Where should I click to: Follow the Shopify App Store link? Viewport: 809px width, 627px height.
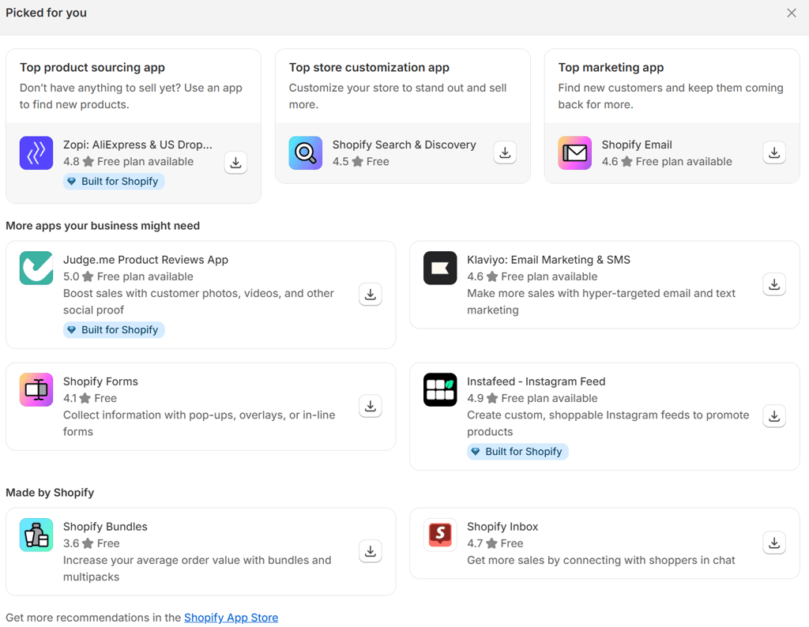[x=231, y=618]
